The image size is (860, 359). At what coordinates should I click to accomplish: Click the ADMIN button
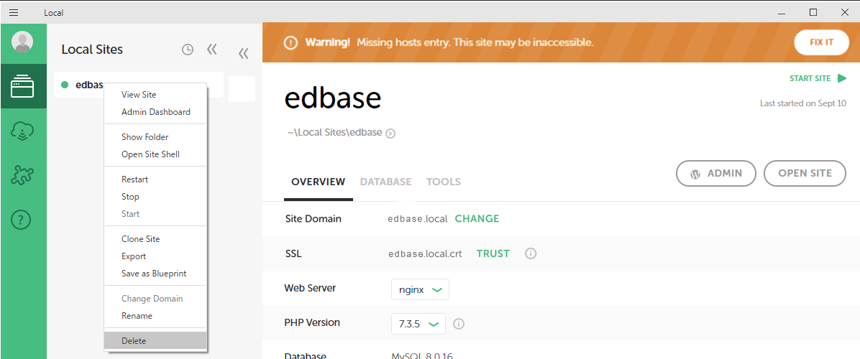715,174
